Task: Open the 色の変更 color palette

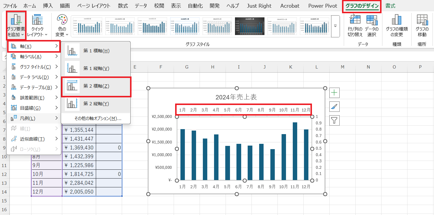Action: point(62,26)
